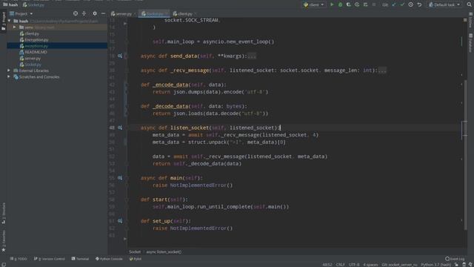Screen dimensions: 474x267
Task: Start debugging with the green bug icon
Action: tap(341, 4)
